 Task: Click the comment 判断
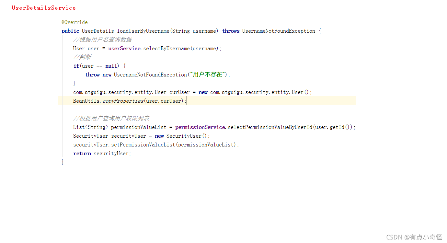82,57
